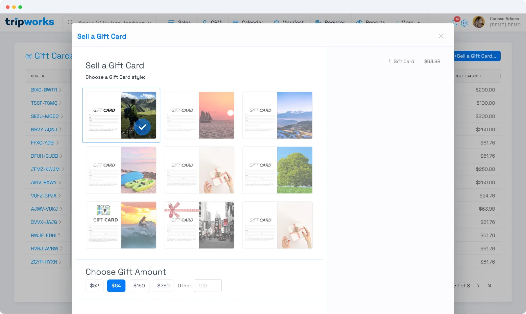This screenshot has width=526, height=314.
Task: Select the Circle City surfer gift card
Action: pyautogui.click(x=121, y=225)
